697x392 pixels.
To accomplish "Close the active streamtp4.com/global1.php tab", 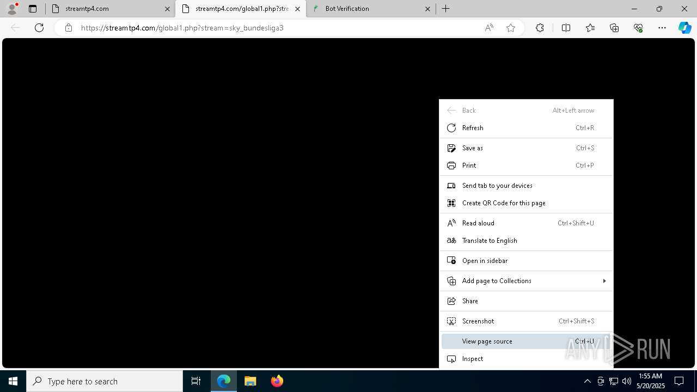I will click(297, 9).
